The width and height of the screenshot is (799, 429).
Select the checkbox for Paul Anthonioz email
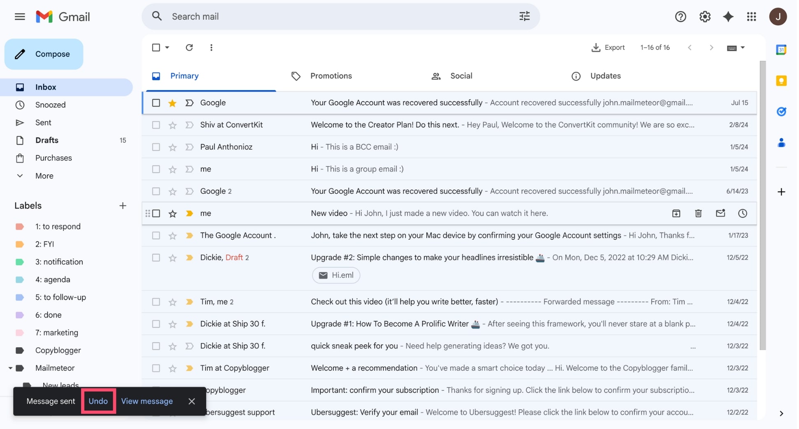point(156,147)
